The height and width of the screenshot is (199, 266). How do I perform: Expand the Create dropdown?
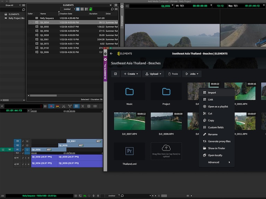pos(131,74)
